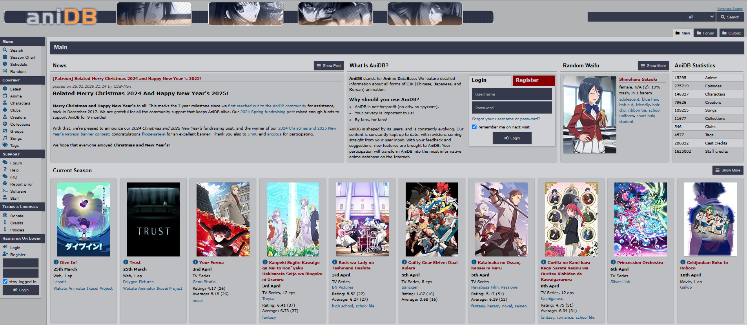This screenshot has height=325, width=747.
Task: Open the Show Post menu in News
Action: click(328, 66)
